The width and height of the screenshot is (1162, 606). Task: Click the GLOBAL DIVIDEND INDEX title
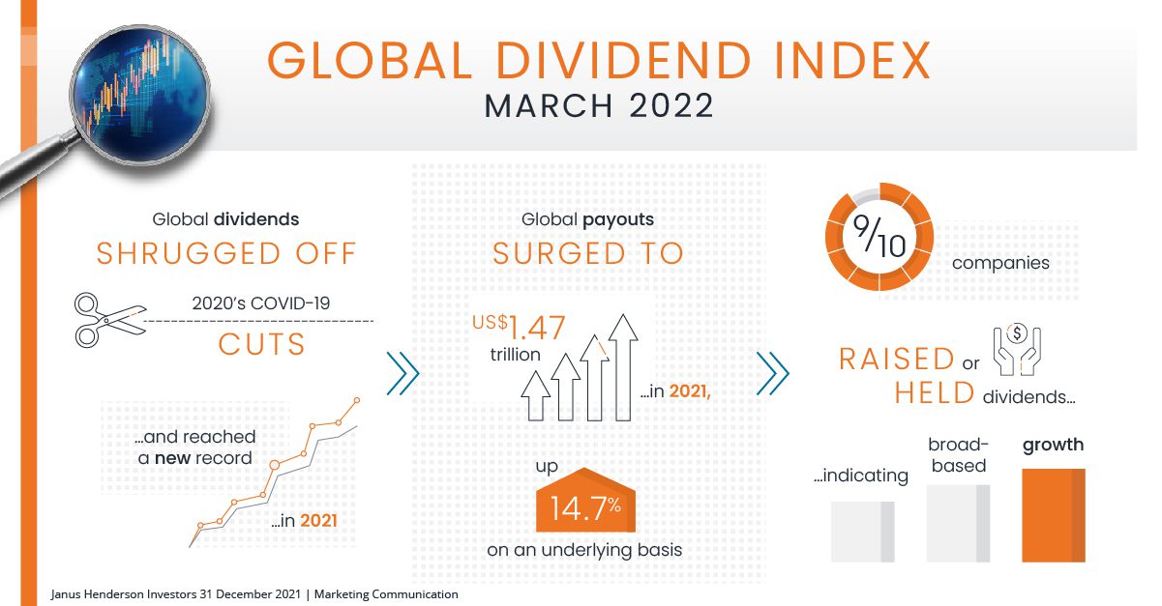pyautogui.click(x=598, y=60)
